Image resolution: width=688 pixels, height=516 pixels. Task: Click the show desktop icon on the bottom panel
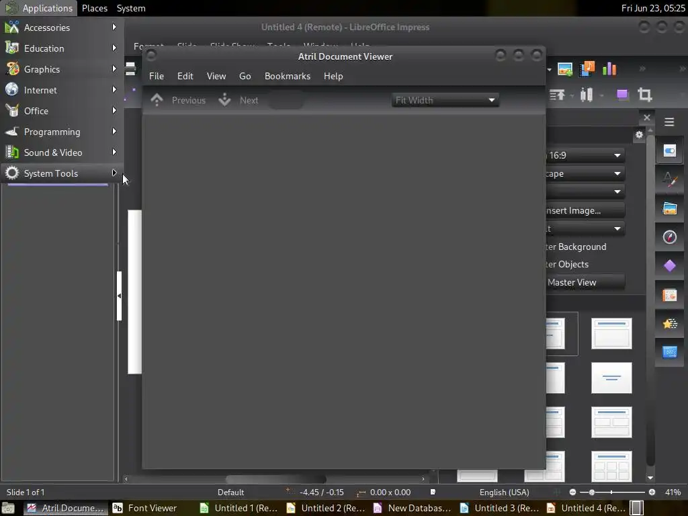(x=8, y=508)
